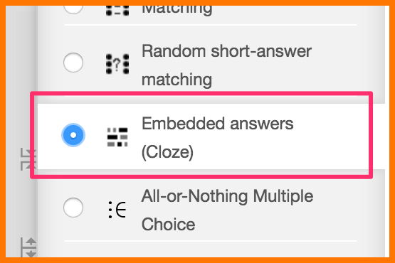Screen dimensions: 395x263
Task: Click the '(Cloze)' text below Embedded answers
Action: coord(167,152)
